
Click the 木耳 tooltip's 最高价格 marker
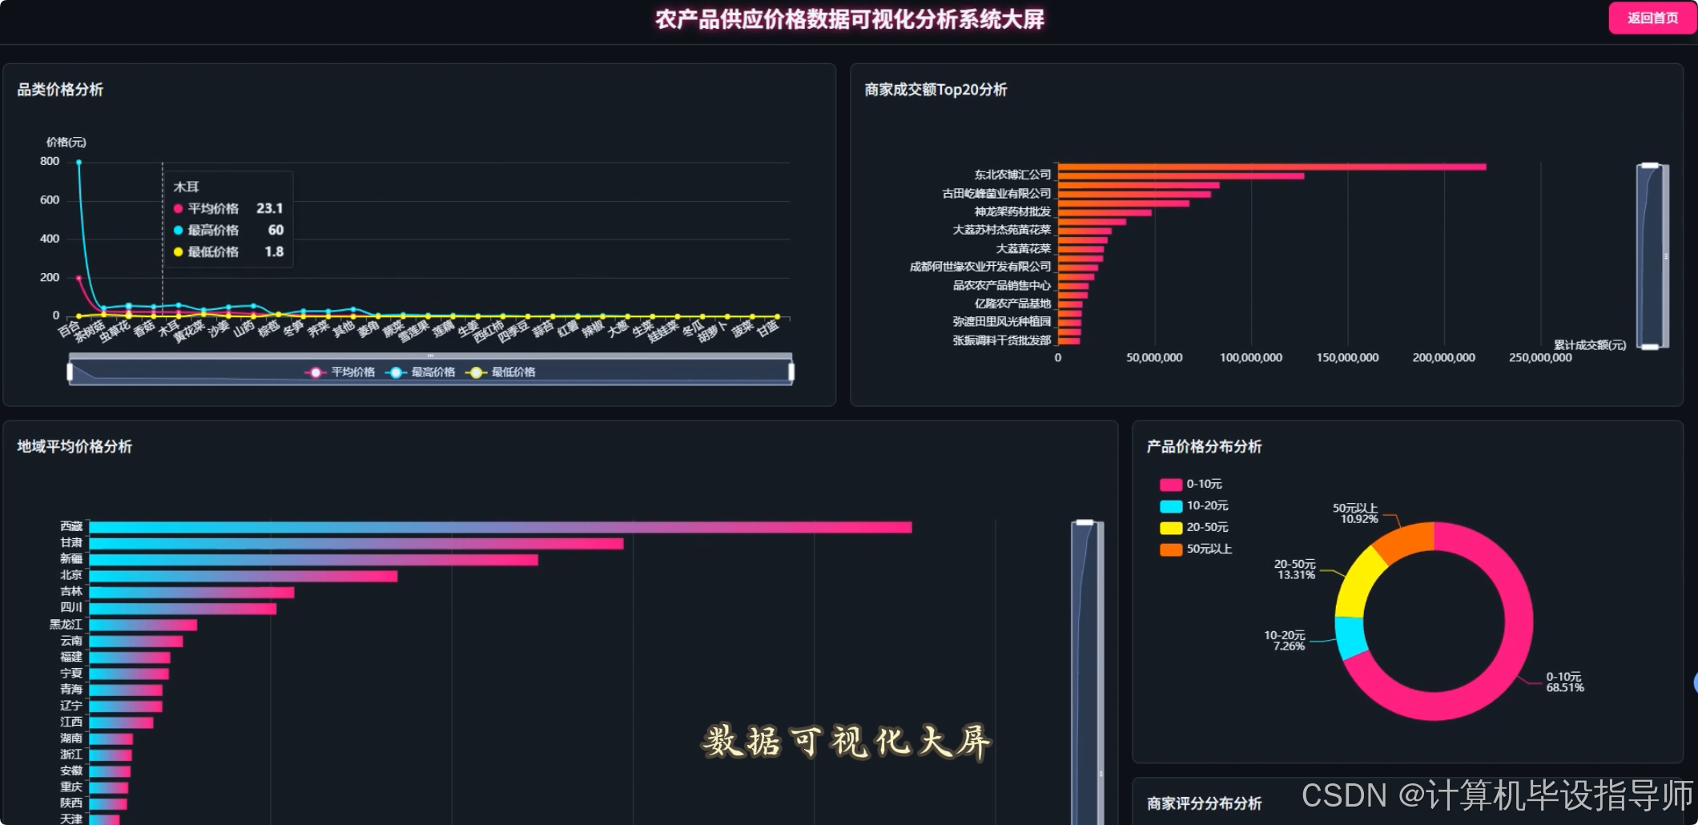(176, 230)
